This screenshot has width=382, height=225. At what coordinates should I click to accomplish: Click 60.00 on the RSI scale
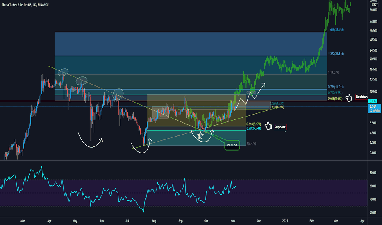[373, 186]
